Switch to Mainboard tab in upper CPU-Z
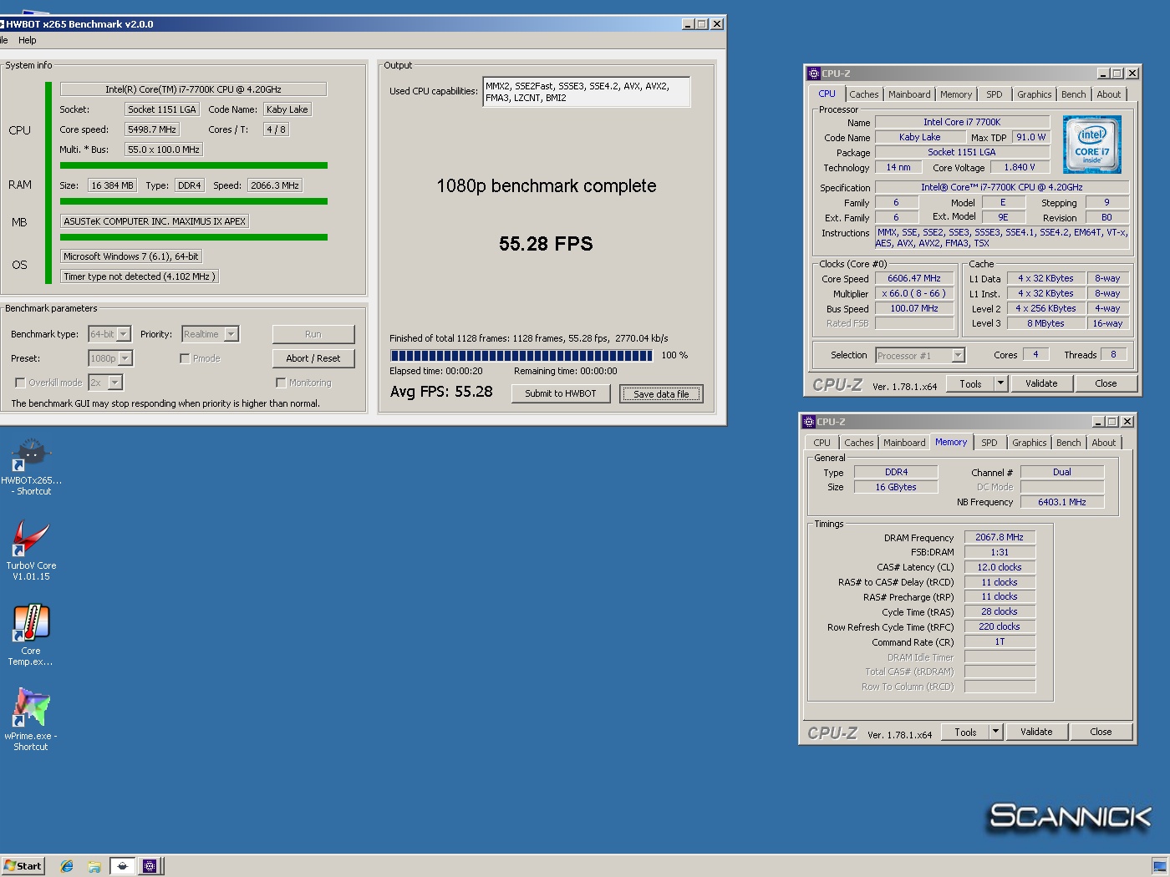Viewport: 1170px width, 877px height. click(x=909, y=95)
